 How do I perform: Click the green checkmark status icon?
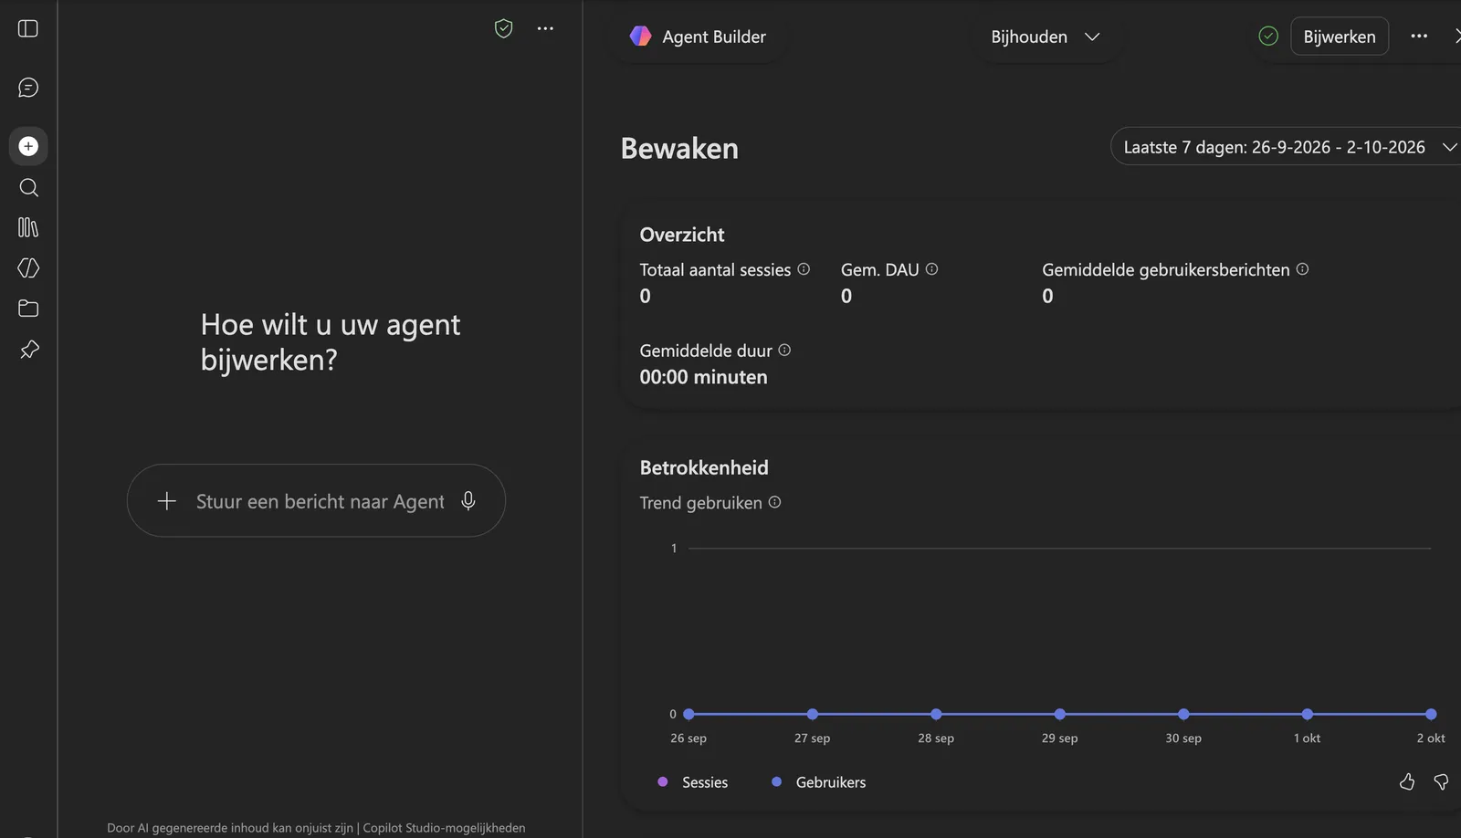tap(1268, 37)
